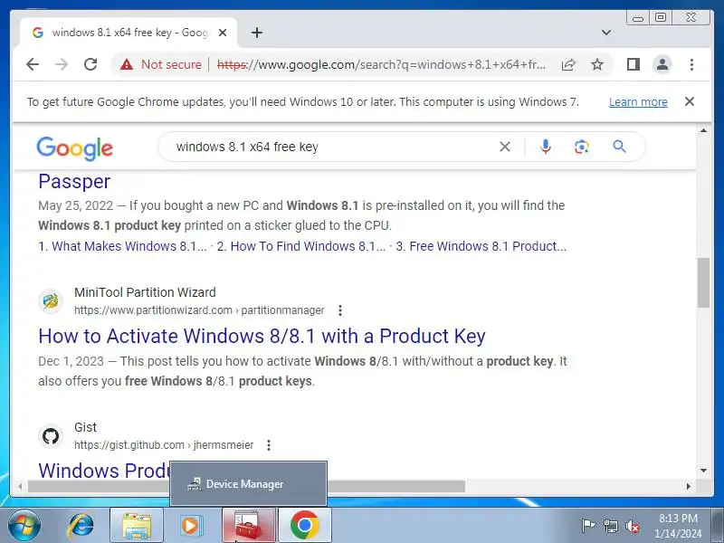Open Action Center flag in tray
This screenshot has width=724, height=543.
[x=588, y=526]
